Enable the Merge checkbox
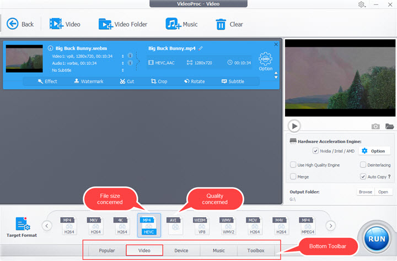Viewport: 397px width, 261px height. pyautogui.click(x=293, y=177)
